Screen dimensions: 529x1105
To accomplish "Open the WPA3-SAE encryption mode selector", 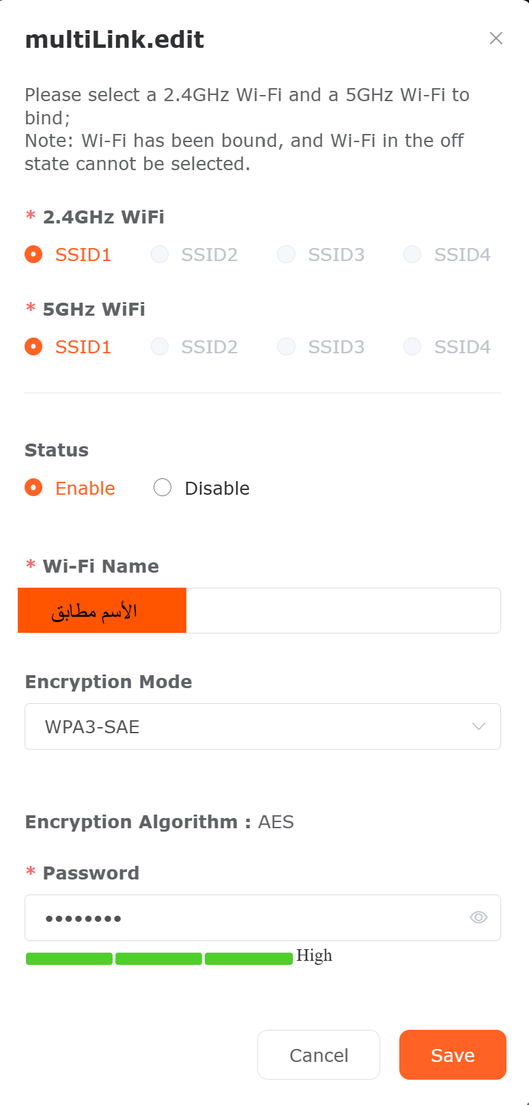I will tap(262, 726).
